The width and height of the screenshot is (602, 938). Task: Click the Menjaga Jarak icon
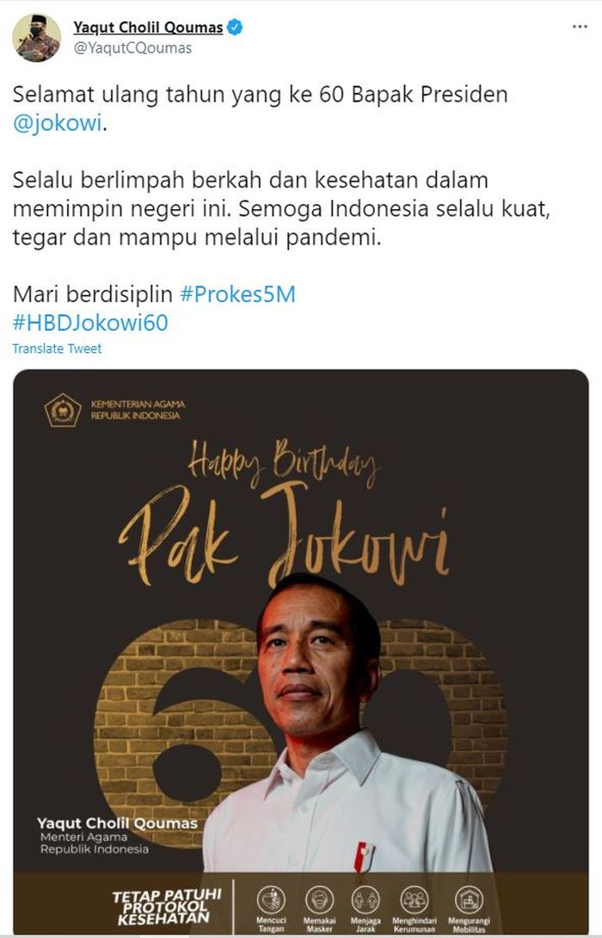click(365, 900)
